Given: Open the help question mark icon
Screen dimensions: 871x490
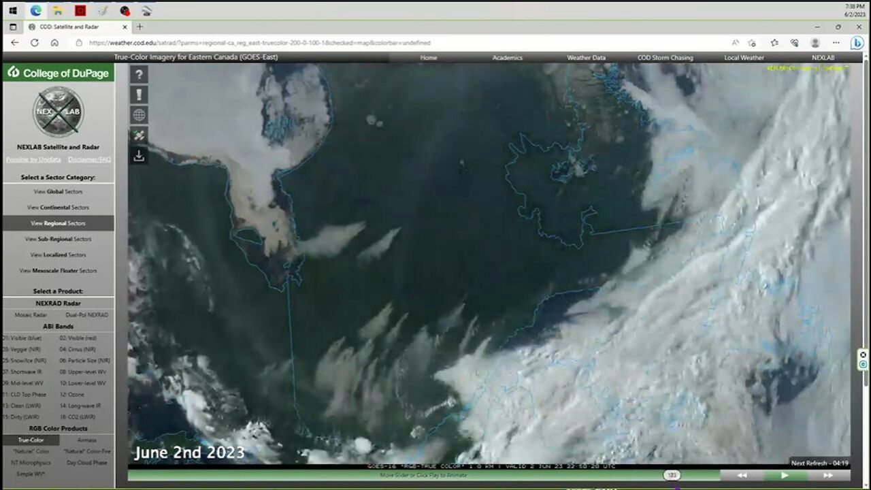Looking at the screenshot, I should (x=139, y=75).
